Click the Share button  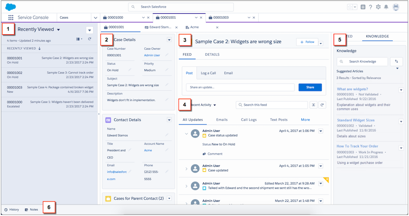(310, 88)
